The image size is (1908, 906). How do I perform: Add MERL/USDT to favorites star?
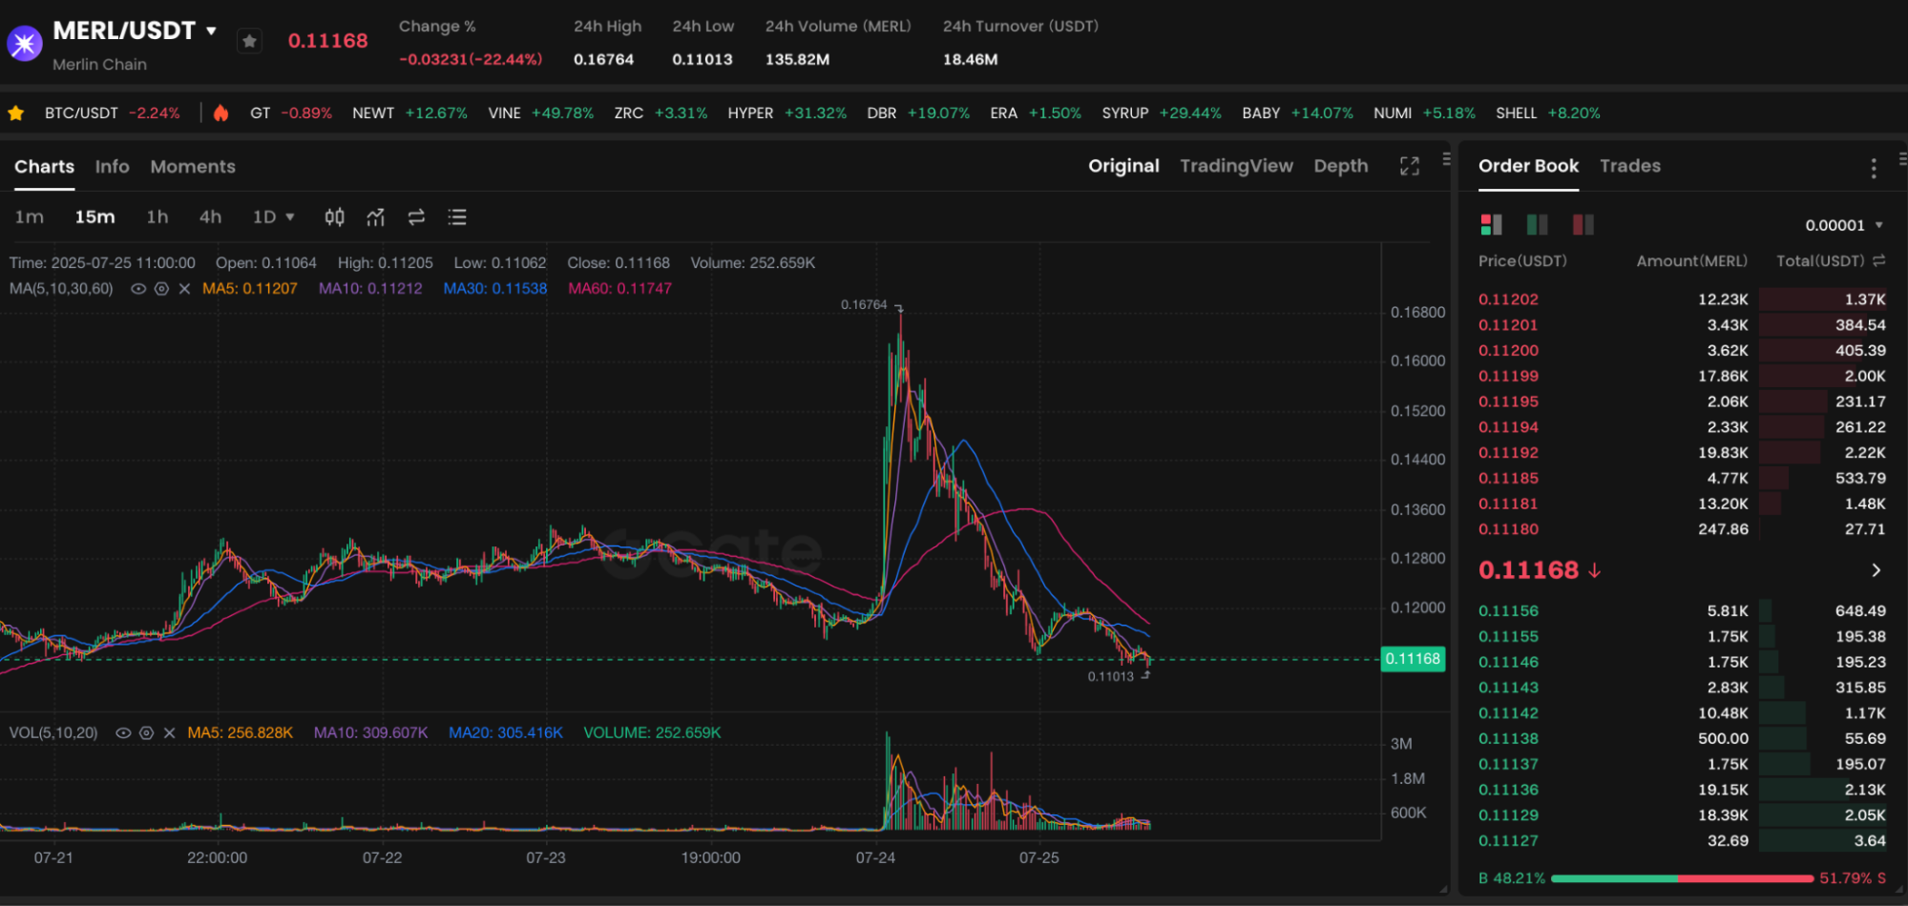(249, 41)
